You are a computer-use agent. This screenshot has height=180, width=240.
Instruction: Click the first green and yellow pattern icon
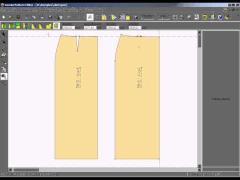[4, 26]
